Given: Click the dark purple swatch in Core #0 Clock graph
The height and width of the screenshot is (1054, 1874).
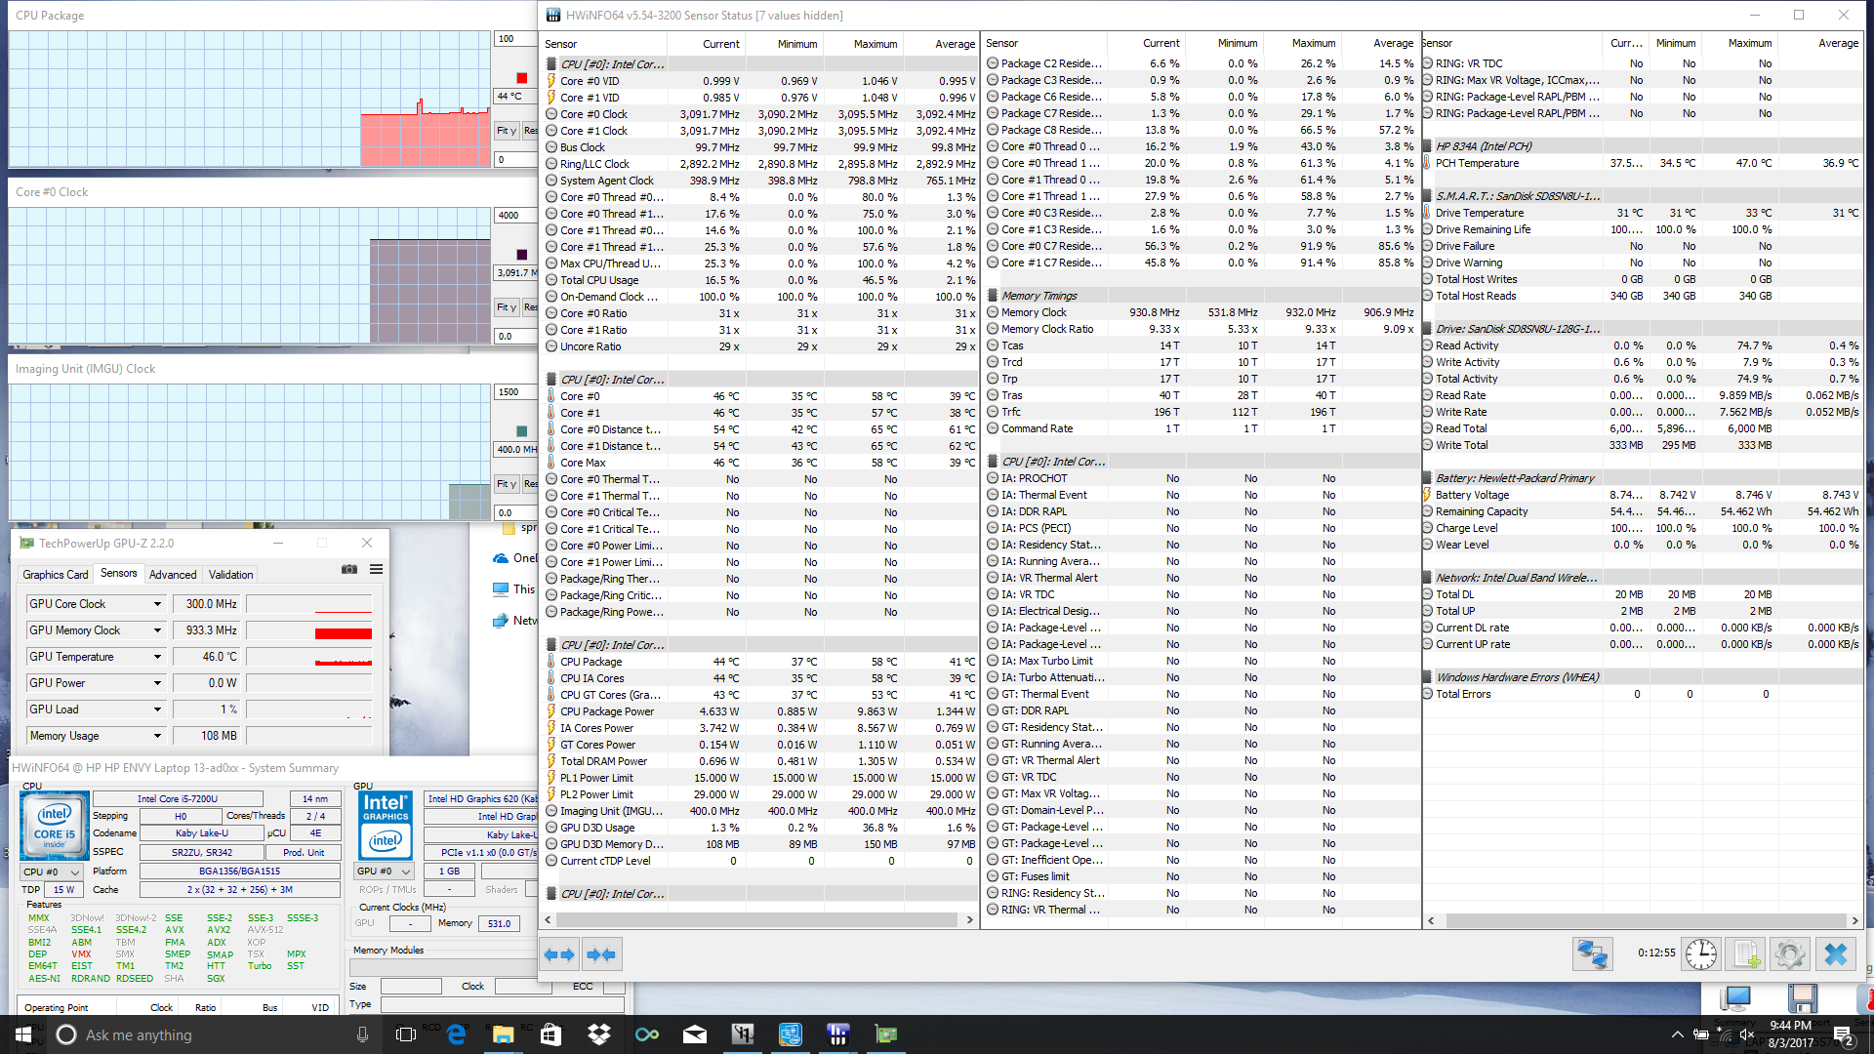Looking at the screenshot, I should click(521, 255).
